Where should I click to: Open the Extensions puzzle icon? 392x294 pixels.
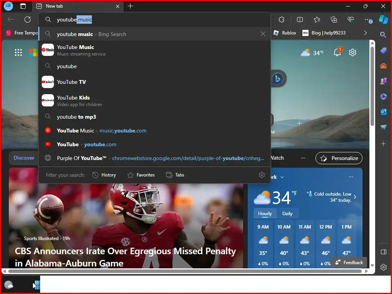click(x=281, y=20)
